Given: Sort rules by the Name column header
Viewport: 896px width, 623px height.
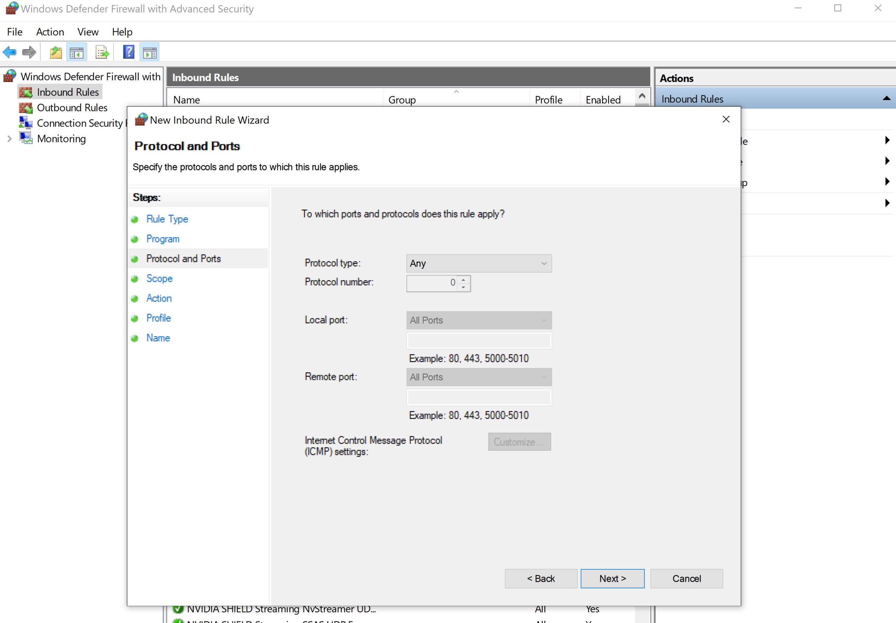Looking at the screenshot, I should point(275,100).
